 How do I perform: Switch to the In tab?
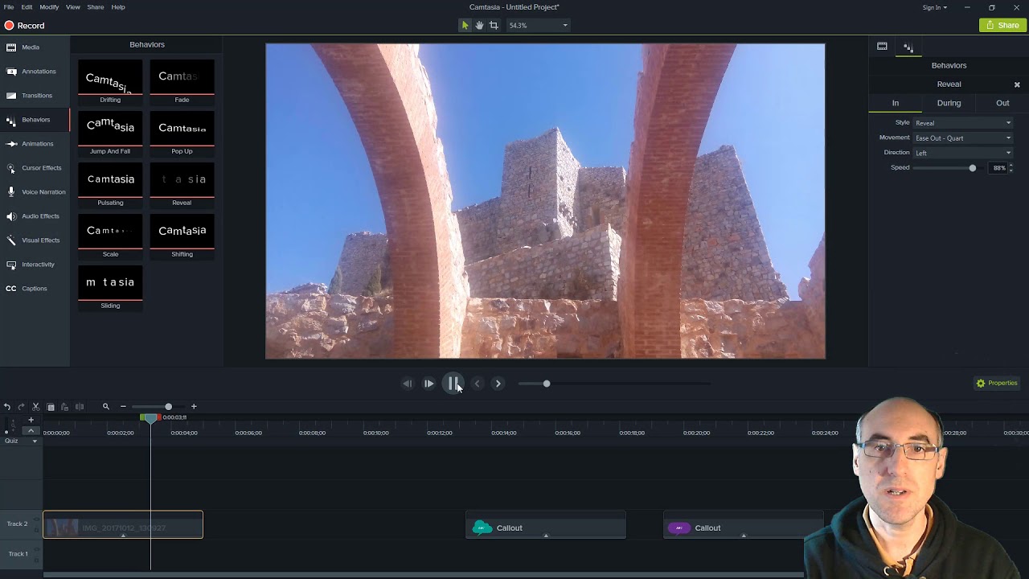pyautogui.click(x=895, y=103)
